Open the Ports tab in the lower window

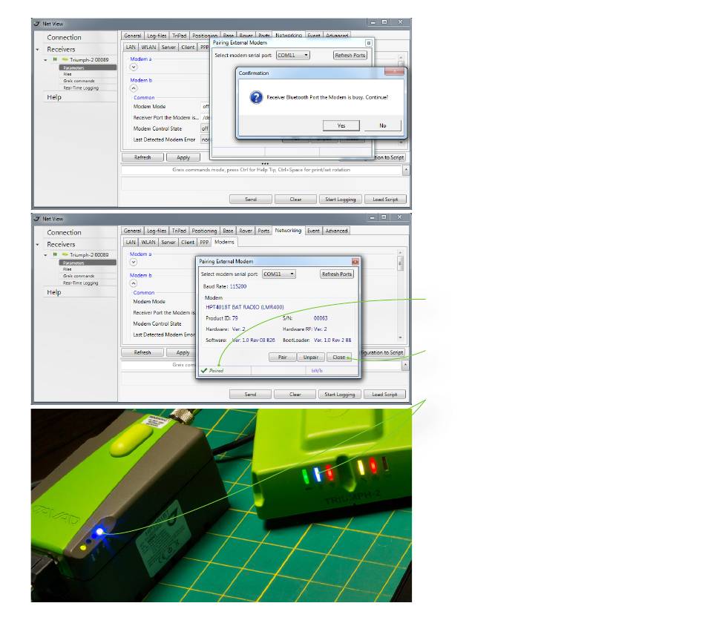(x=263, y=231)
